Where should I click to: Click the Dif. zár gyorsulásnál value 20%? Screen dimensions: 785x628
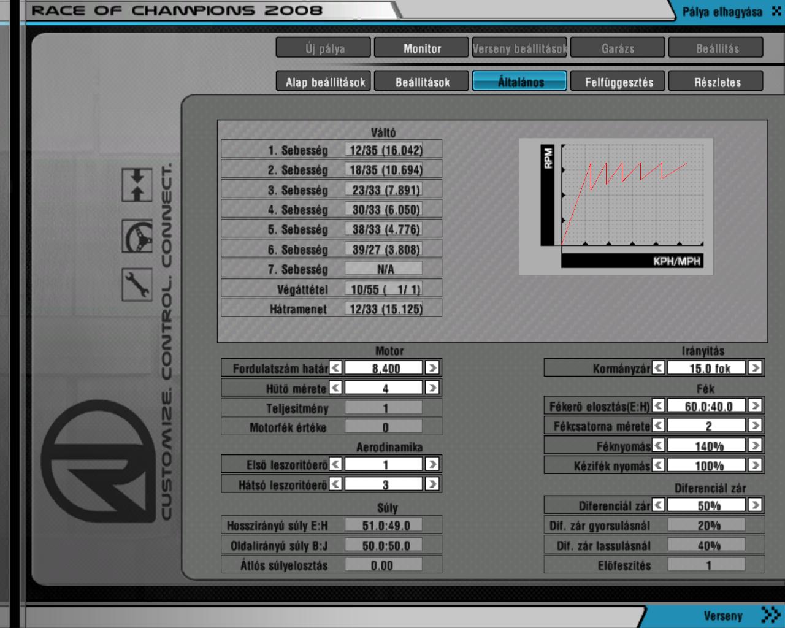tap(707, 525)
